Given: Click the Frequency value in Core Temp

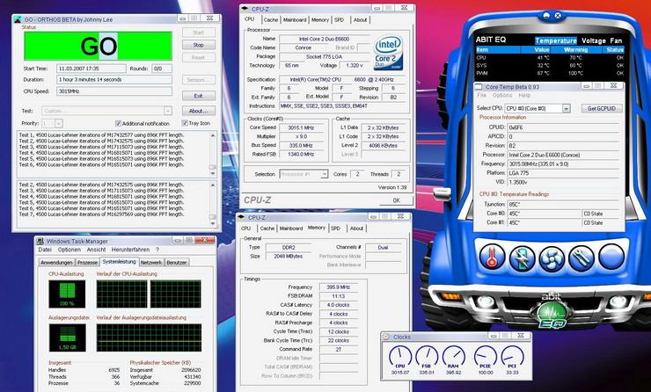Looking at the screenshot, I should [563, 163].
